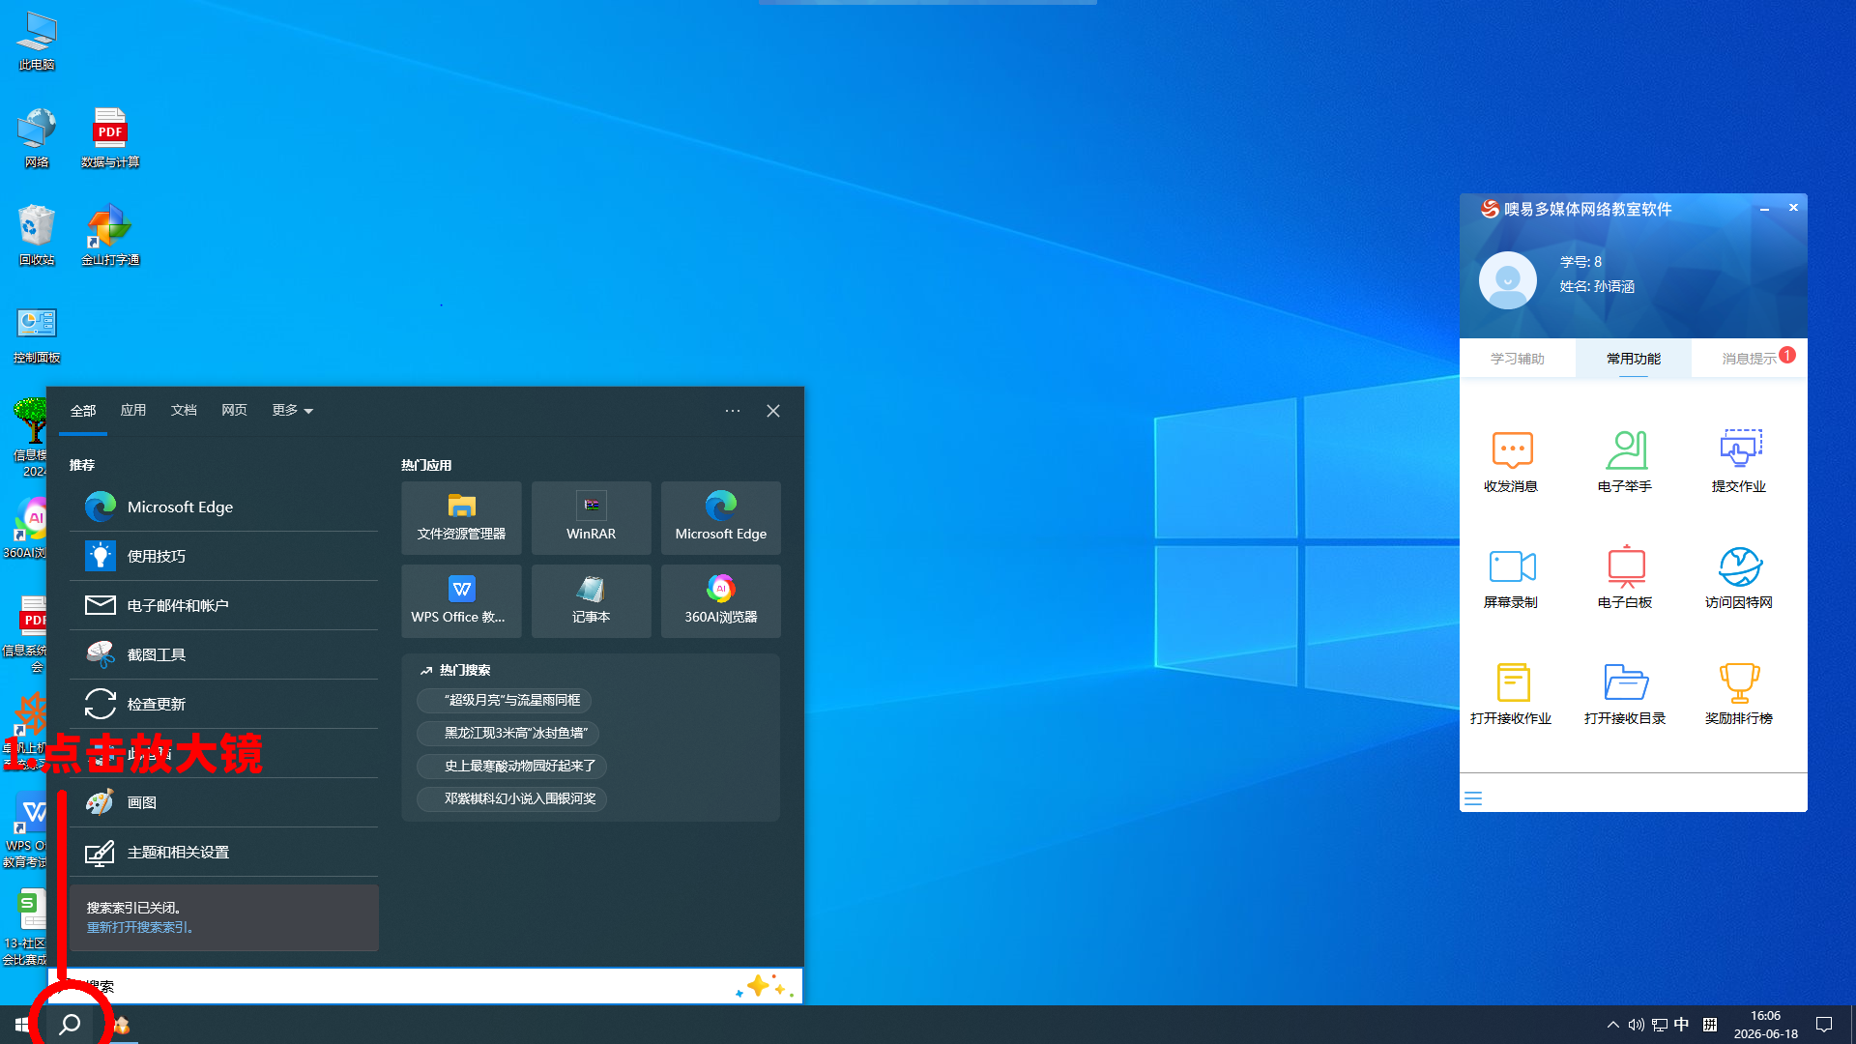The image size is (1856, 1044).
Task: Switch to 学习辅助 tab
Action: pos(1518,359)
